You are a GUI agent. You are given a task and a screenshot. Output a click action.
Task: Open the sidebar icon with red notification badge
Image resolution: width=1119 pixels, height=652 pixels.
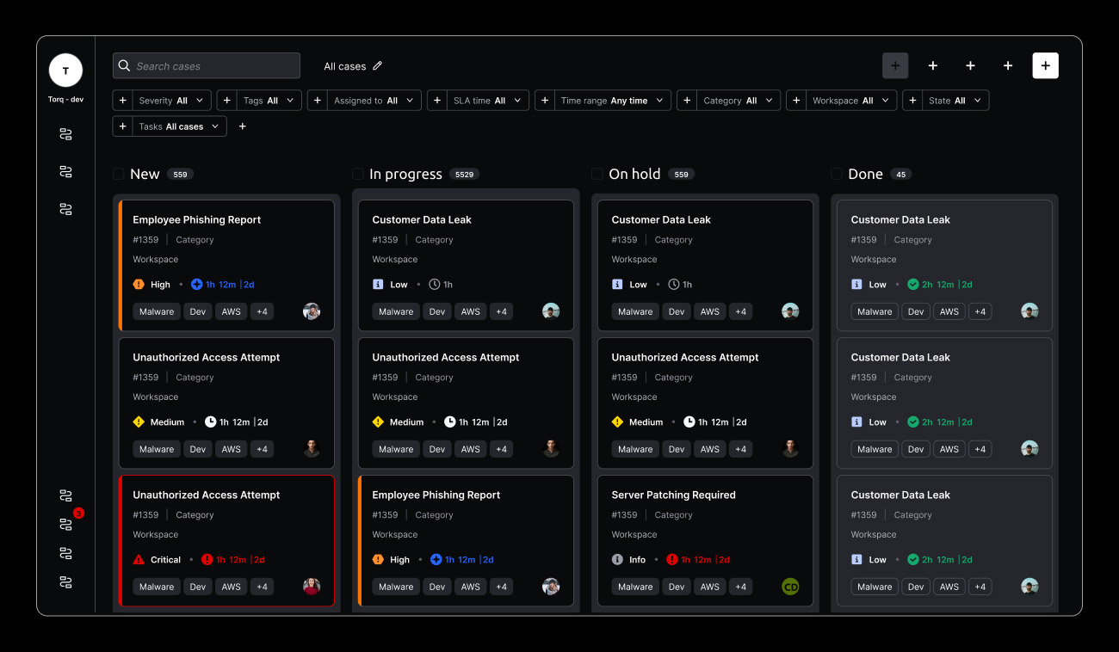(x=66, y=524)
